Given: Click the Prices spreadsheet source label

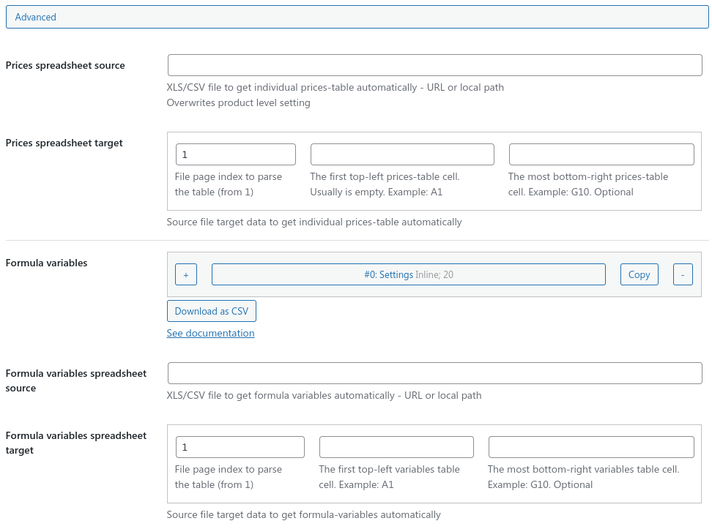Looking at the screenshot, I should coord(65,65).
